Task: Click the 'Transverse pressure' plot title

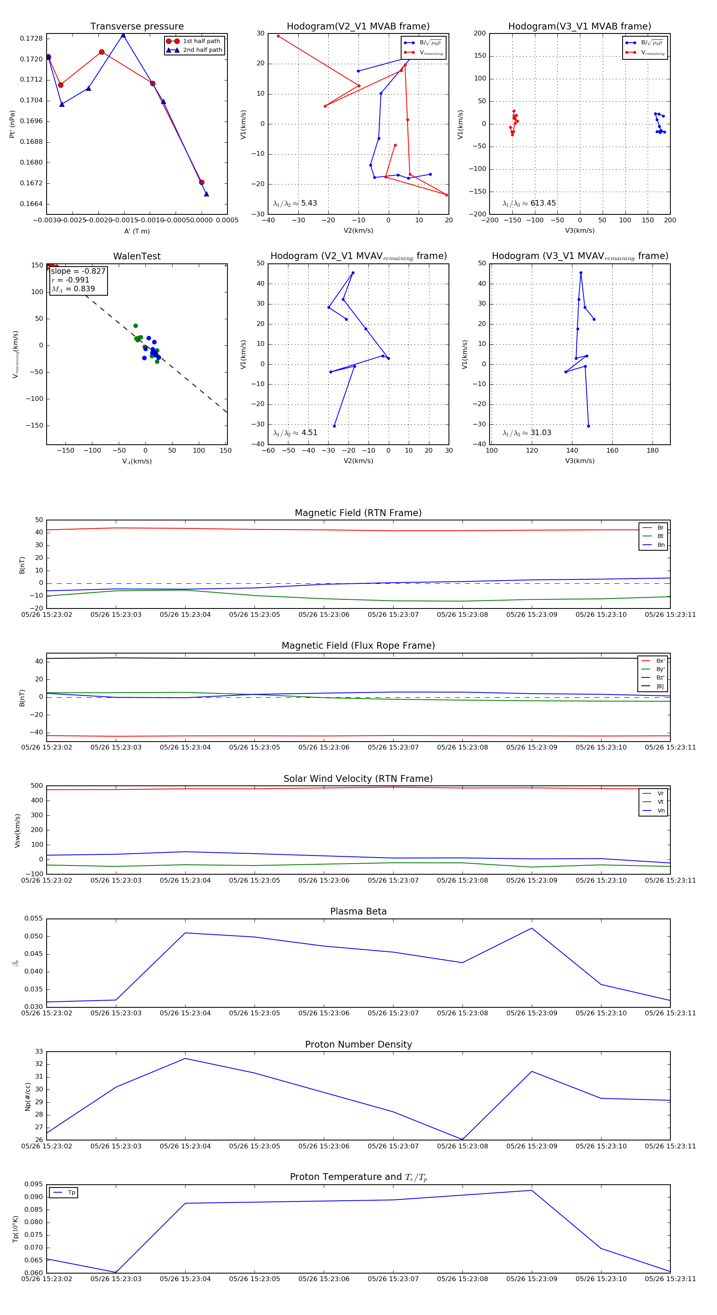Action: pyautogui.click(x=137, y=27)
